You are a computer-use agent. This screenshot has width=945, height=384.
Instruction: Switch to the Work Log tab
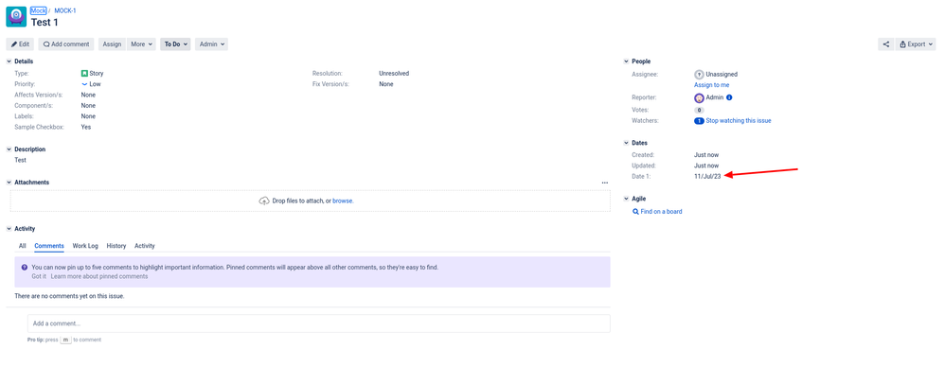click(85, 246)
